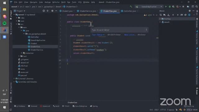
Task: Open TODO tool window button
Action: tap(66, 106)
